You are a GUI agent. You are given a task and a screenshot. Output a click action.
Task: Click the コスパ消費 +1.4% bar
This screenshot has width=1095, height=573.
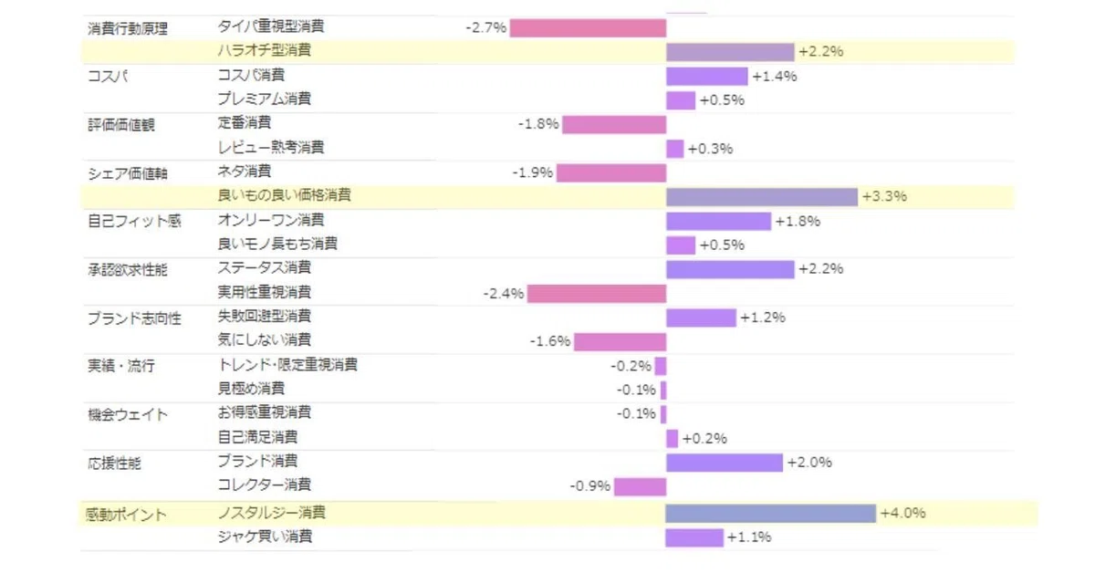tap(707, 76)
